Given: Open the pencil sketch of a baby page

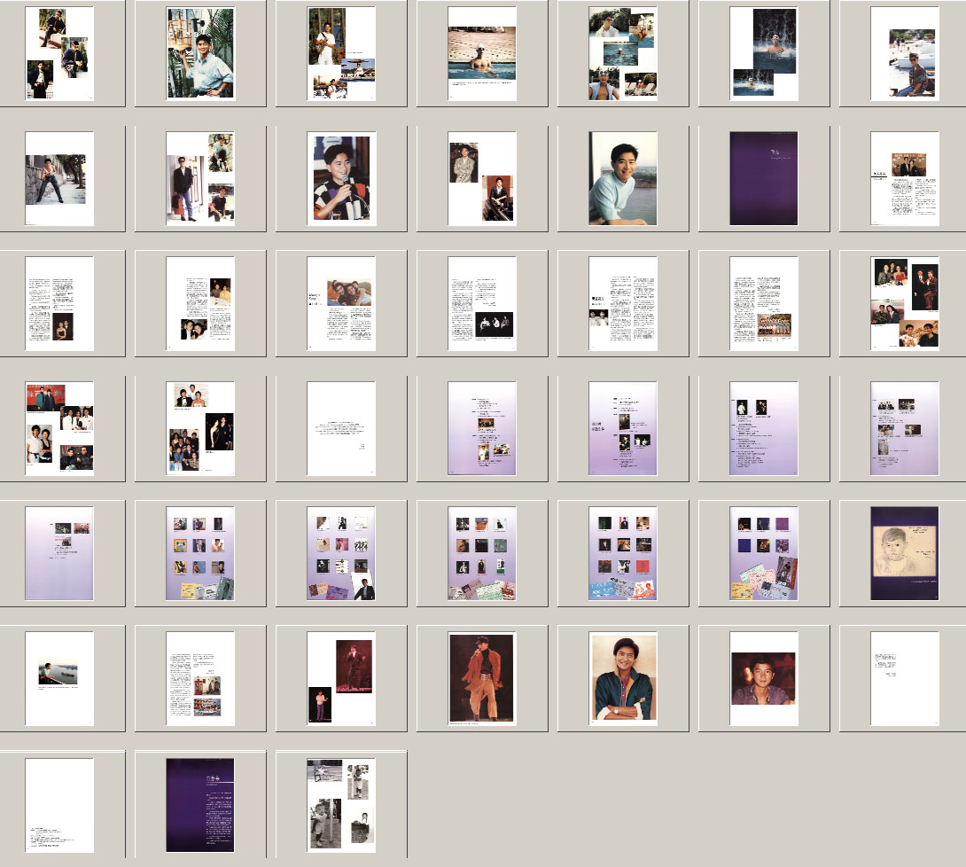Looking at the screenshot, I should point(905,553).
